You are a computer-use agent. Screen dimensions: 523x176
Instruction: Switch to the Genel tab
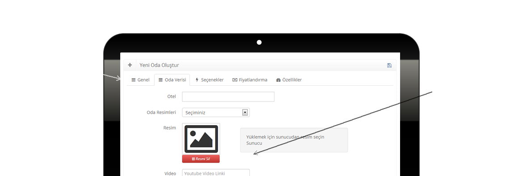(x=140, y=80)
